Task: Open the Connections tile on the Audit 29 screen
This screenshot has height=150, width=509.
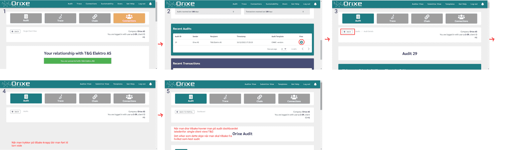Action: (461, 19)
